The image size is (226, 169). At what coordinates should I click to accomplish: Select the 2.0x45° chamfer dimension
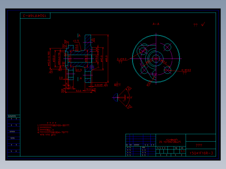point(99,85)
